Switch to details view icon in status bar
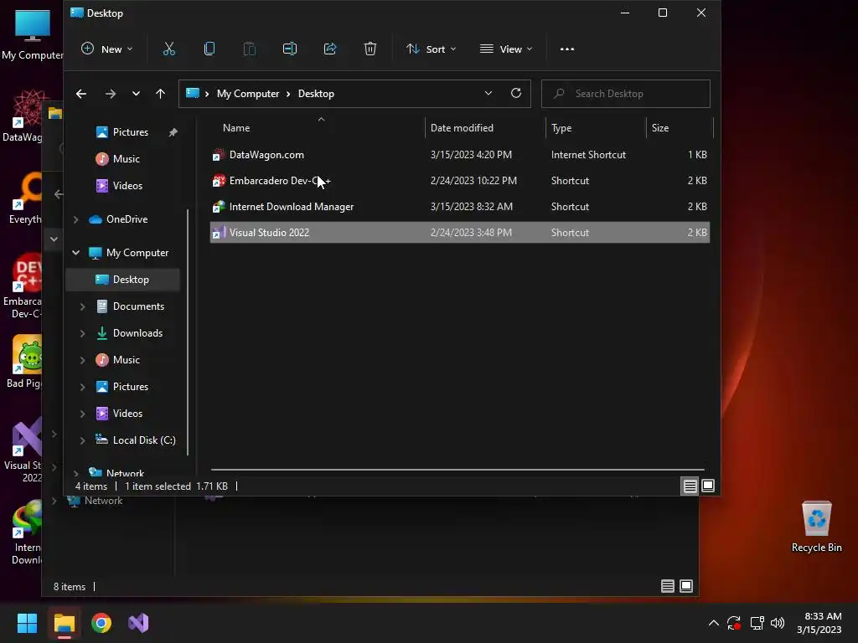Screen dimensions: 858x643 pyautogui.click(x=690, y=486)
